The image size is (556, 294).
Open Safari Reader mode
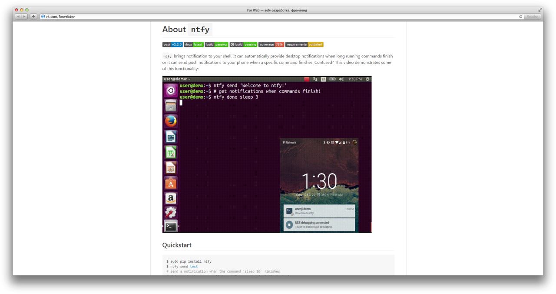point(533,17)
